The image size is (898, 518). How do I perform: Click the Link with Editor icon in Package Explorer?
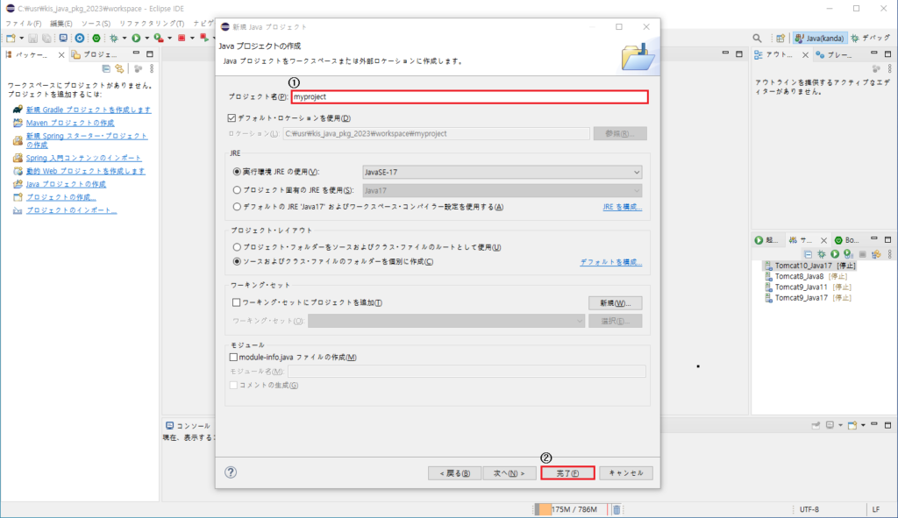[x=119, y=68]
